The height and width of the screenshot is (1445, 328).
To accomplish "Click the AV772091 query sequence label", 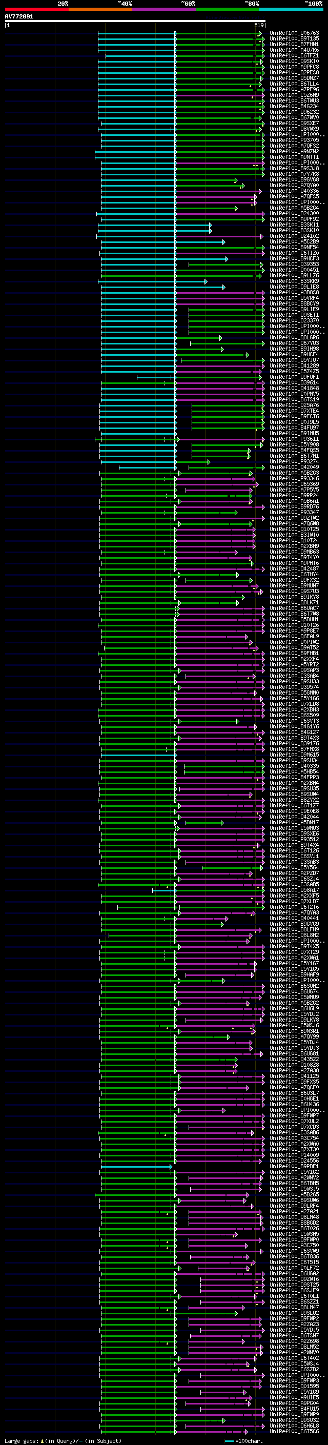I will [19, 16].
